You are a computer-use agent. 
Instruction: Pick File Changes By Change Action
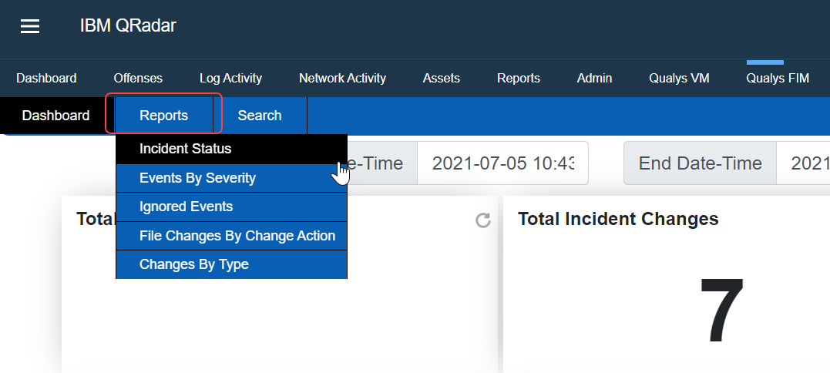[232, 236]
